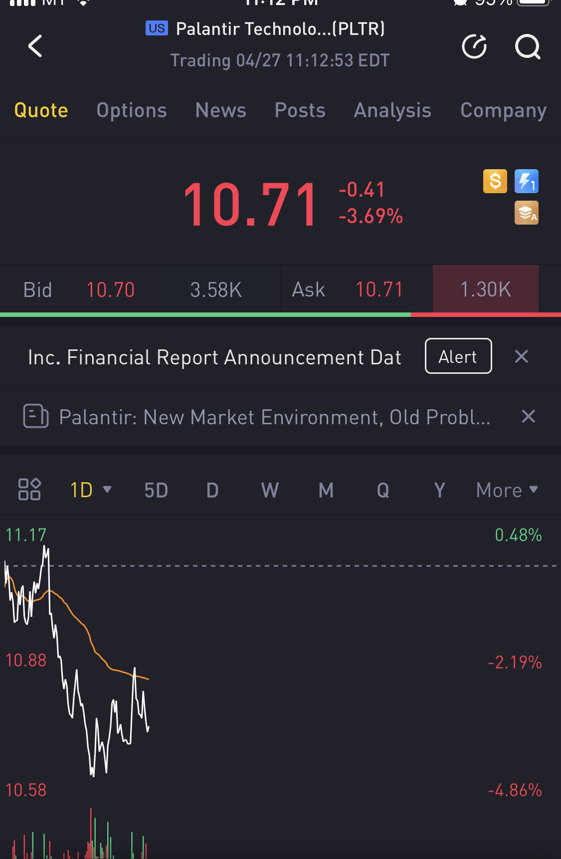Switch to the Options tab
561x859 pixels.
tap(132, 110)
